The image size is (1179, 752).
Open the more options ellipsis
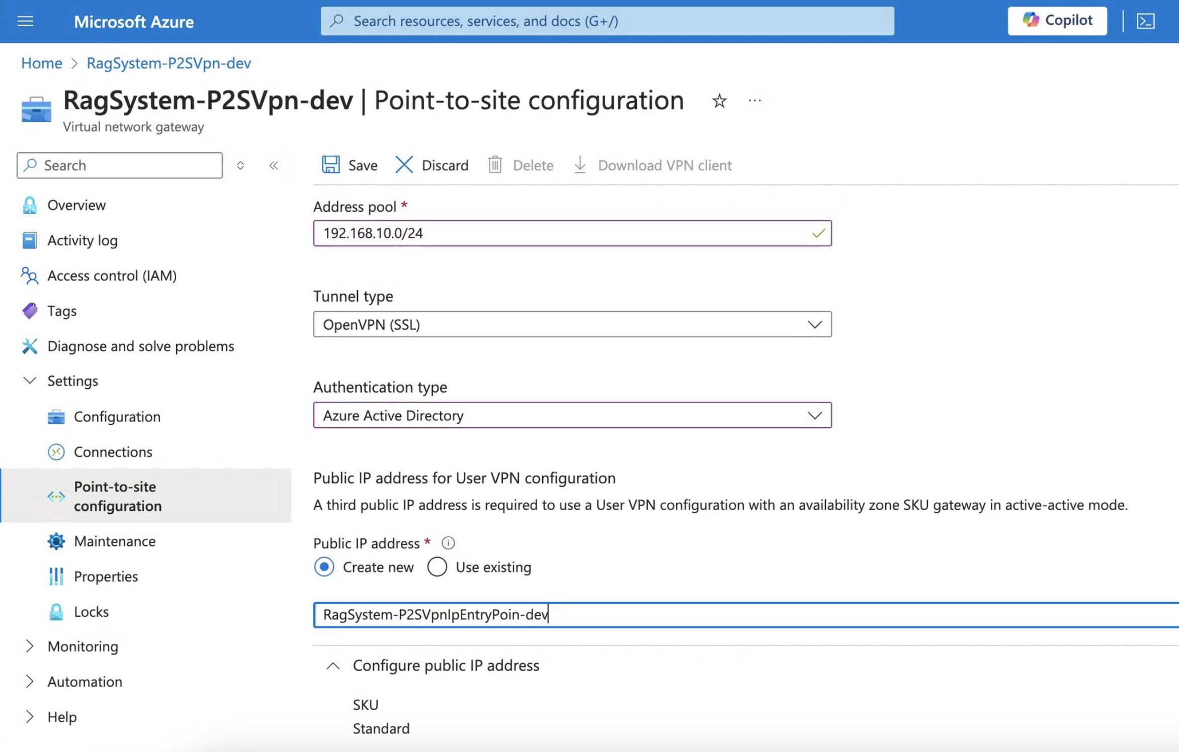(754, 101)
